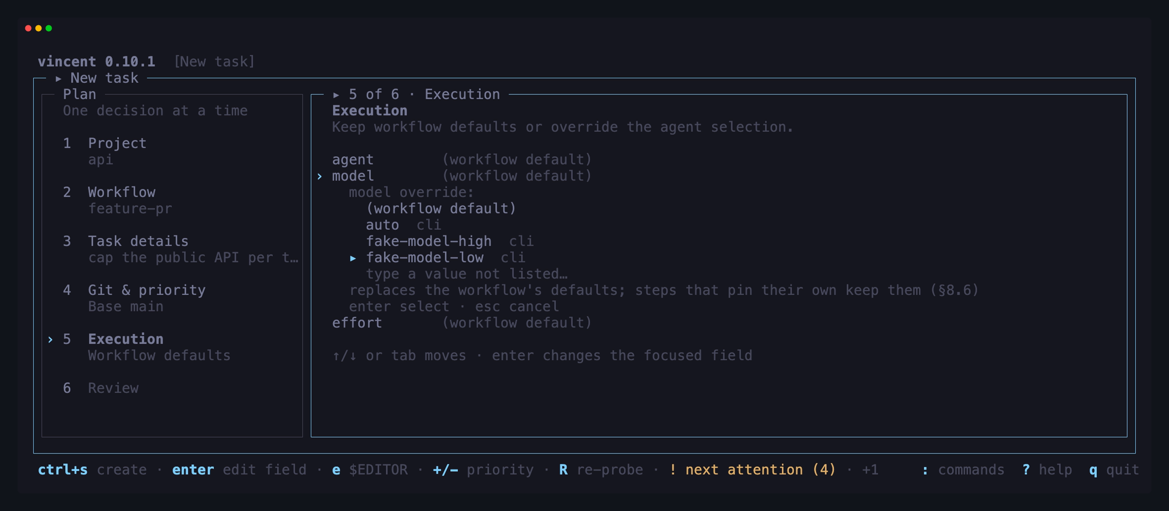Jump to next attention (4) item

point(753,470)
